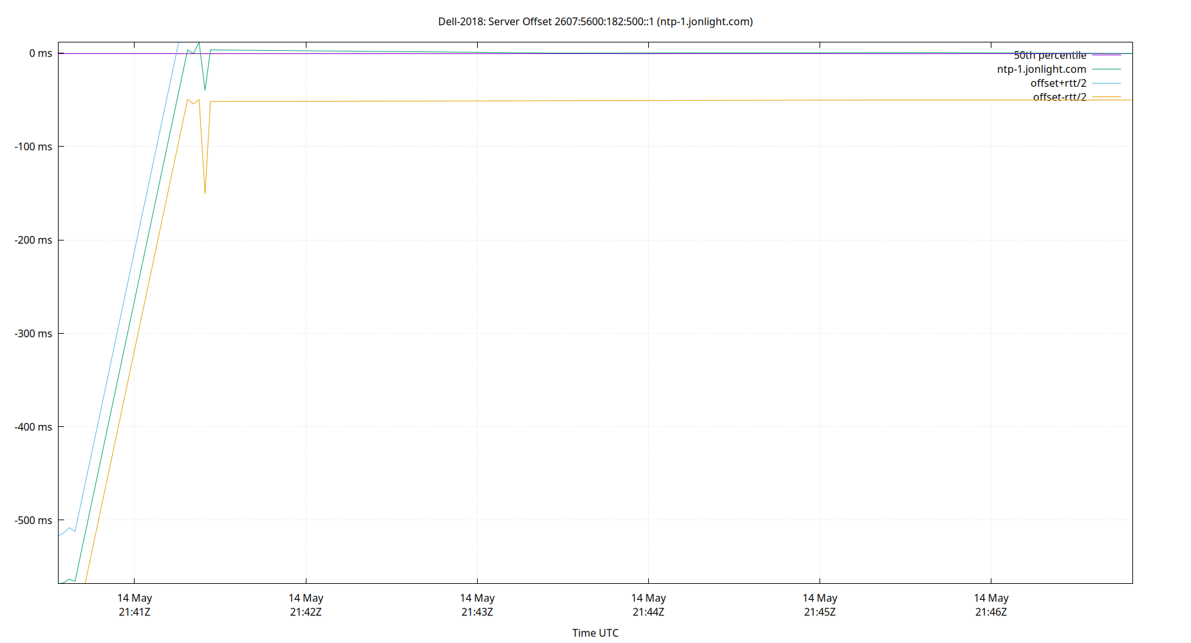
Task: Select the '21:43Z' time tick label
Action: pos(477,611)
